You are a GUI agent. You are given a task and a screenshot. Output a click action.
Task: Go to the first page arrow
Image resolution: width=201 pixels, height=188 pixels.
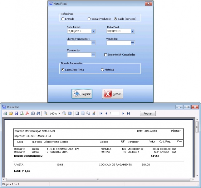pyautogui.click(x=101, y=113)
